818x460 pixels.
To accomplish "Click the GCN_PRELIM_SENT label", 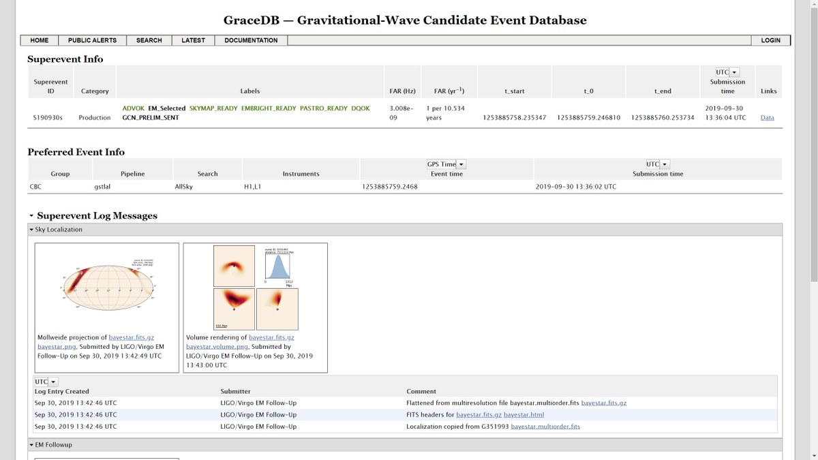I will click(151, 118).
